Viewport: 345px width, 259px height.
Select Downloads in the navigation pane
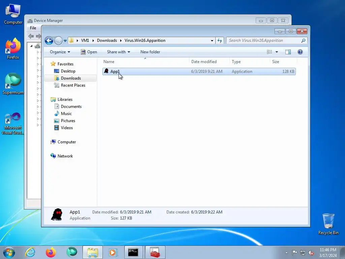(71, 78)
